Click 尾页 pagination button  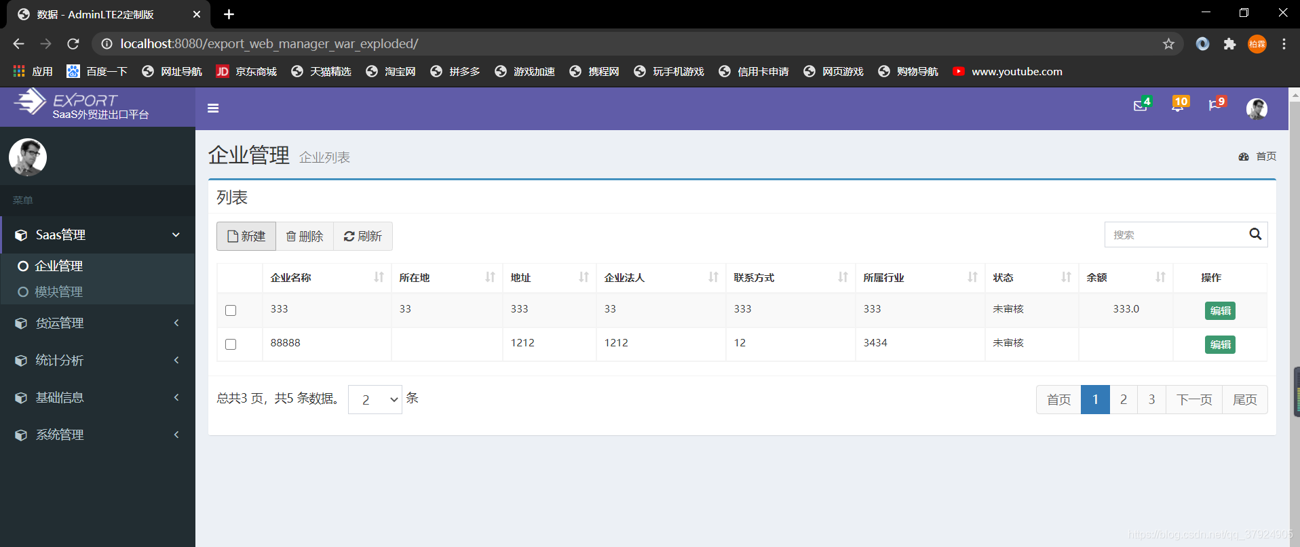[1245, 399]
